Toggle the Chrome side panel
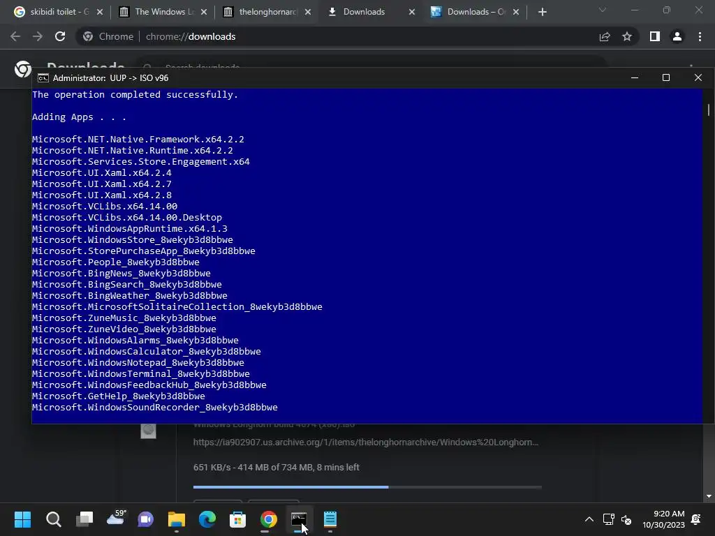715x536 pixels. tap(655, 36)
